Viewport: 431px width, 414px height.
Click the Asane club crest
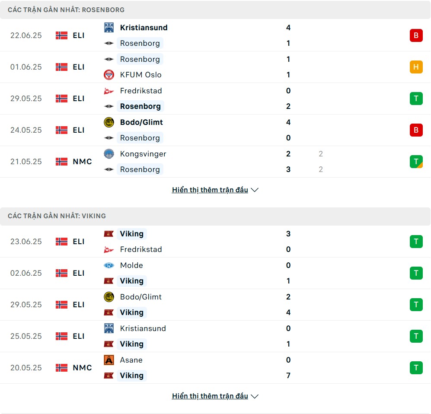click(109, 360)
